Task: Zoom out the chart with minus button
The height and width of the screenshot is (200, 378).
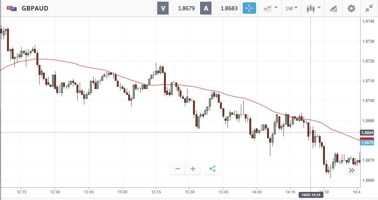Action: 177,169
